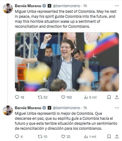Reply to the English tweet with 16 comments
122x141 pixels.
17,97
